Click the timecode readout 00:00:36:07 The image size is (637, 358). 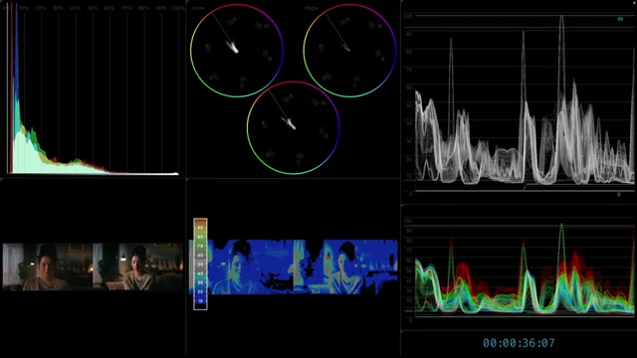pos(519,343)
